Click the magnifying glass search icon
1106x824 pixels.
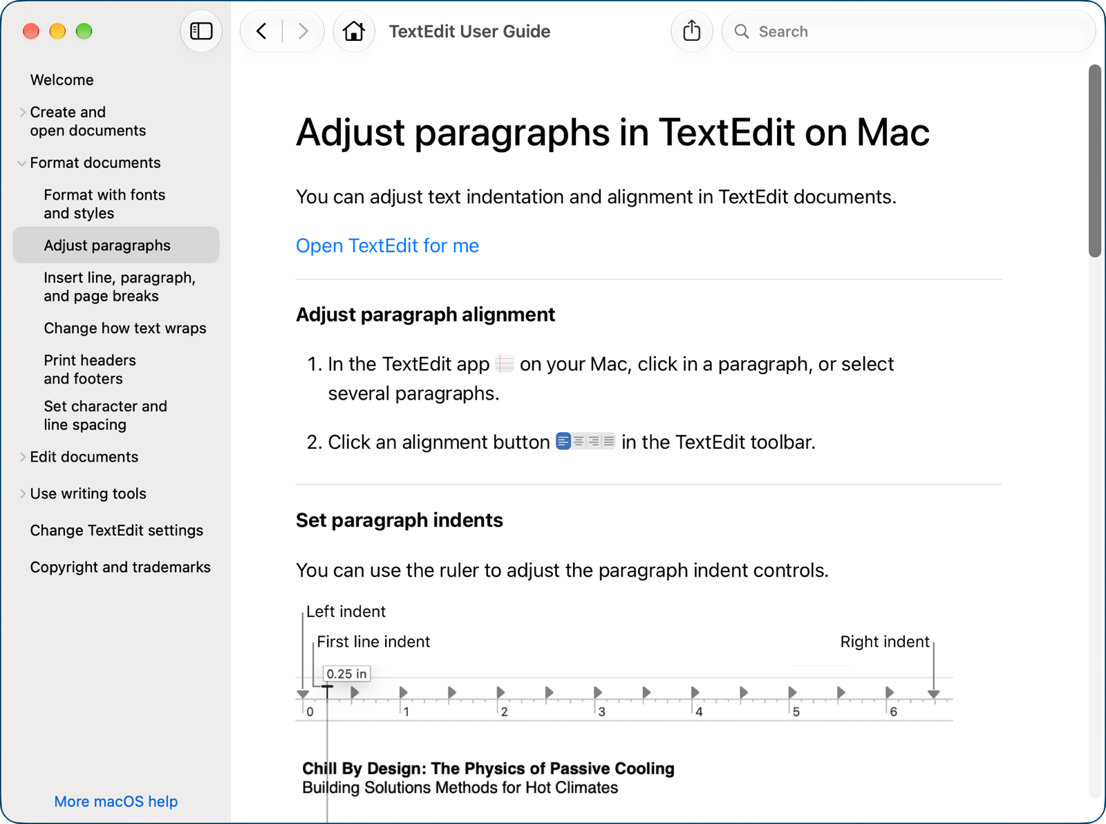(742, 31)
